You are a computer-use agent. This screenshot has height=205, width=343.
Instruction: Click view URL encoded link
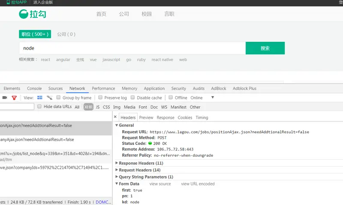point(198,184)
